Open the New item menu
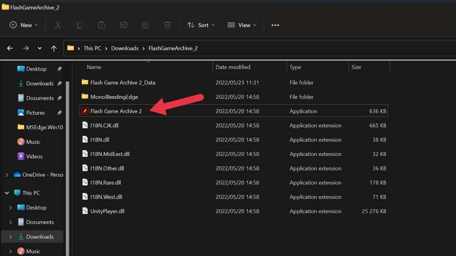Screen dimensions: 456x256 [x=23, y=25]
